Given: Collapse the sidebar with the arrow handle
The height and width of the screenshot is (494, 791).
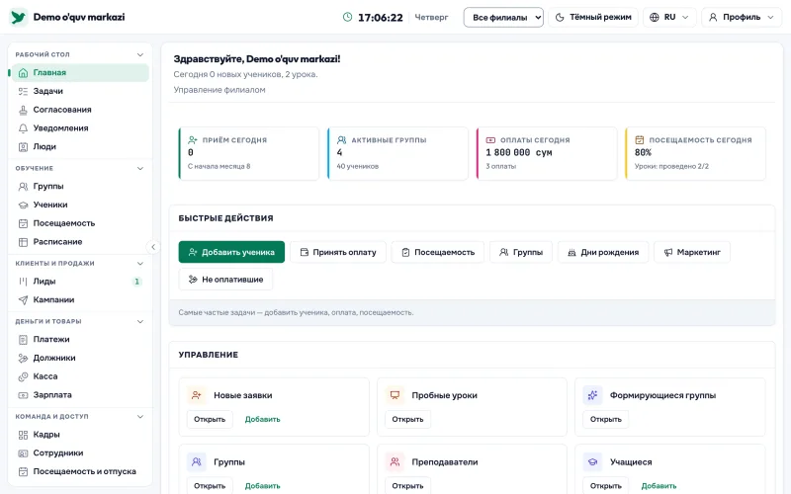Looking at the screenshot, I should (x=153, y=247).
